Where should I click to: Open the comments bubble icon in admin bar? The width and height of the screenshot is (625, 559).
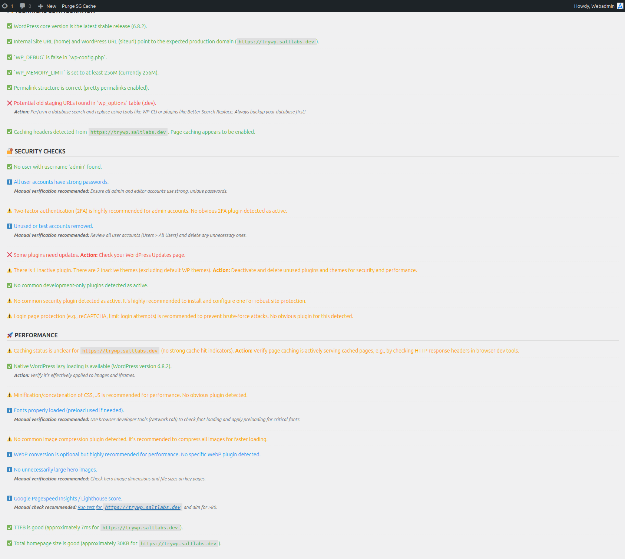(x=22, y=6)
